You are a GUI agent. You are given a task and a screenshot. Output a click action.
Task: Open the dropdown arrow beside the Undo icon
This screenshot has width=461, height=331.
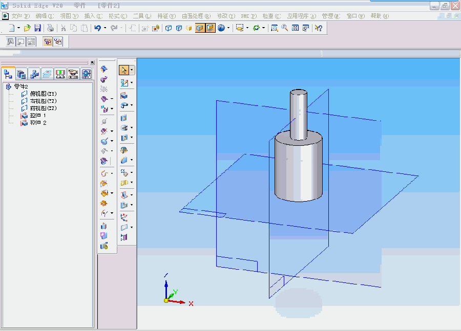click(105, 28)
